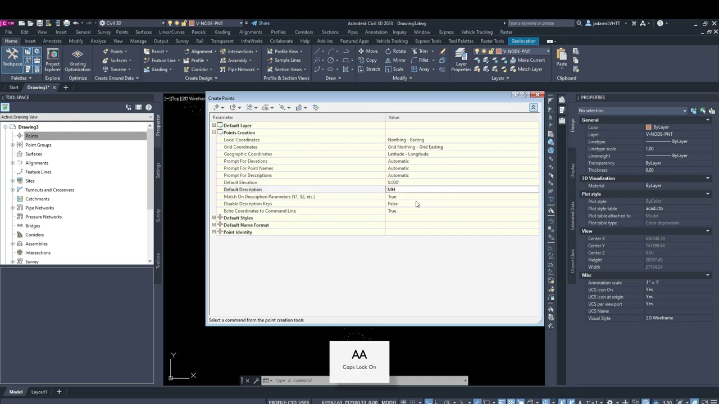719x404 pixels.
Task: Expand the Default Styles group
Action: pyautogui.click(x=214, y=218)
